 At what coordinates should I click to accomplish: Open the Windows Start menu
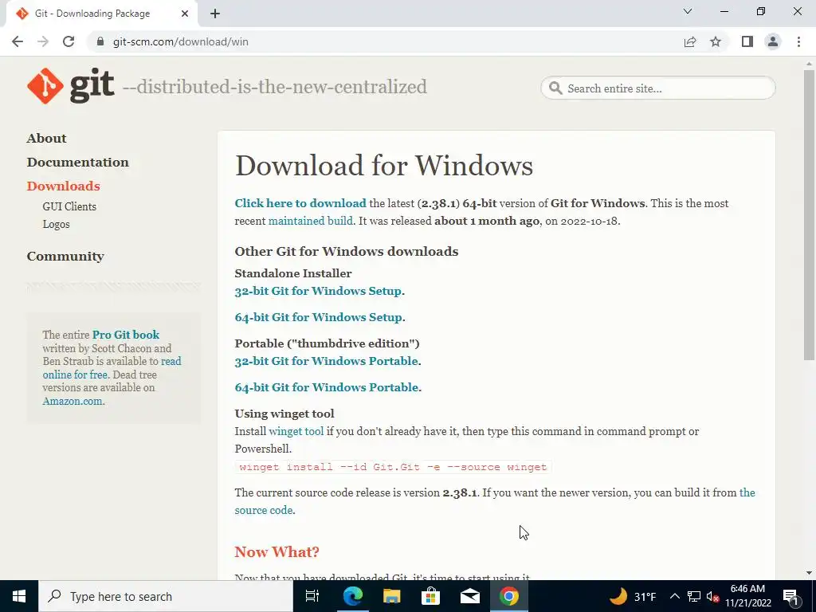click(19, 596)
